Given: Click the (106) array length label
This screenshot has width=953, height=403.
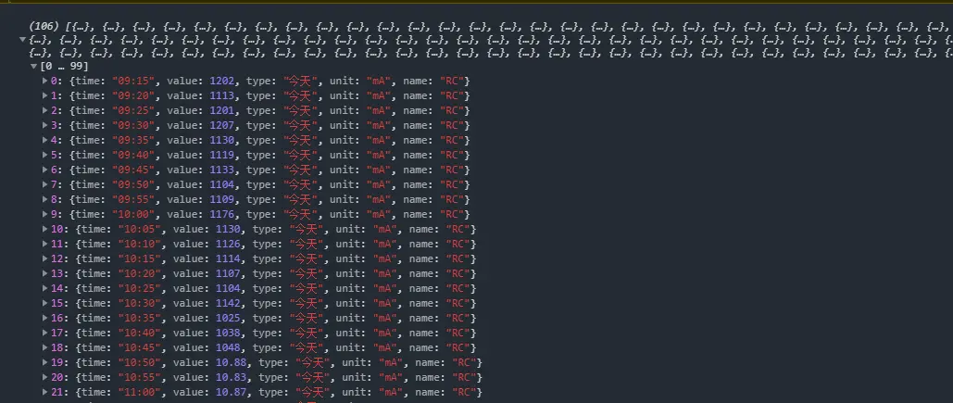Looking at the screenshot, I should click(x=44, y=27).
